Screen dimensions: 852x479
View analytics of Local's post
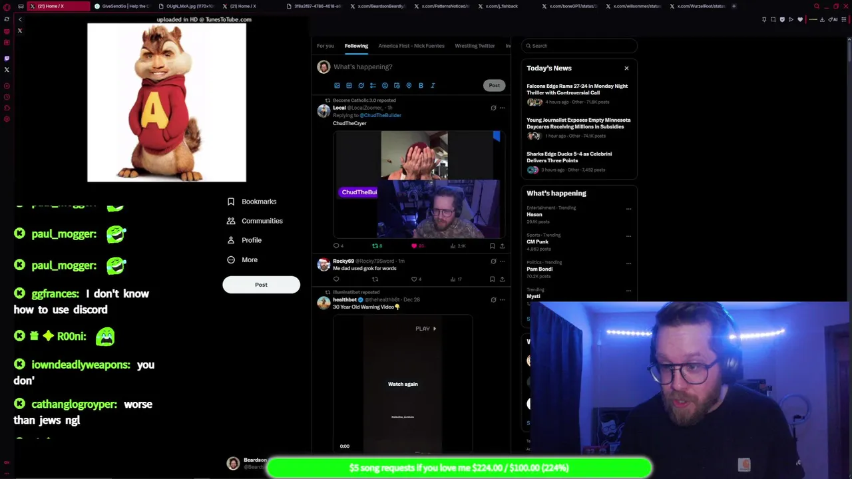tap(457, 246)
